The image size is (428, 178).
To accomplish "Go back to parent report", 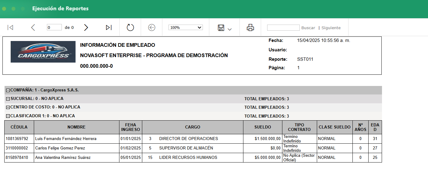I will pyautogui.click(x=152, y=28).
